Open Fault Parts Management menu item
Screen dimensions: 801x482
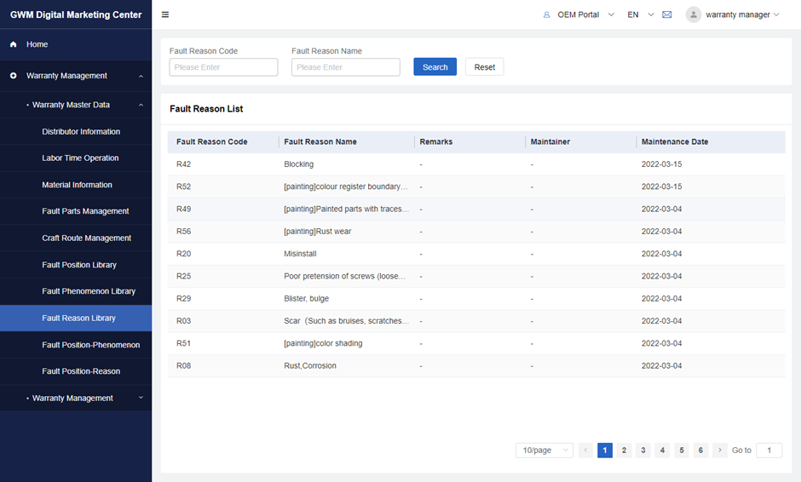click(x=85, y=211)
